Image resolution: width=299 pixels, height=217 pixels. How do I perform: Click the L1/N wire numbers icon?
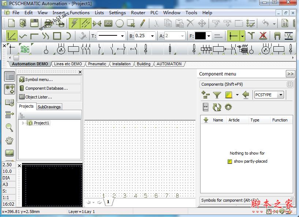tap(288, 36)
